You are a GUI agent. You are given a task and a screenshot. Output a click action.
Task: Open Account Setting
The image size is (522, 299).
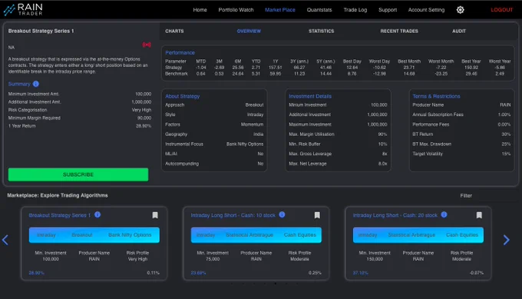click(x=427, y=10)
